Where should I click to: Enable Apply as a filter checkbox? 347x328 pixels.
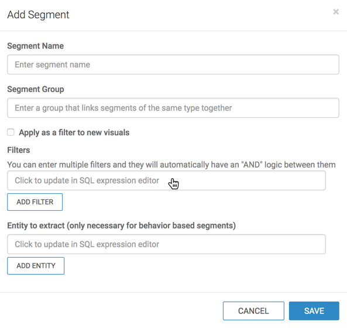[11, 132]
